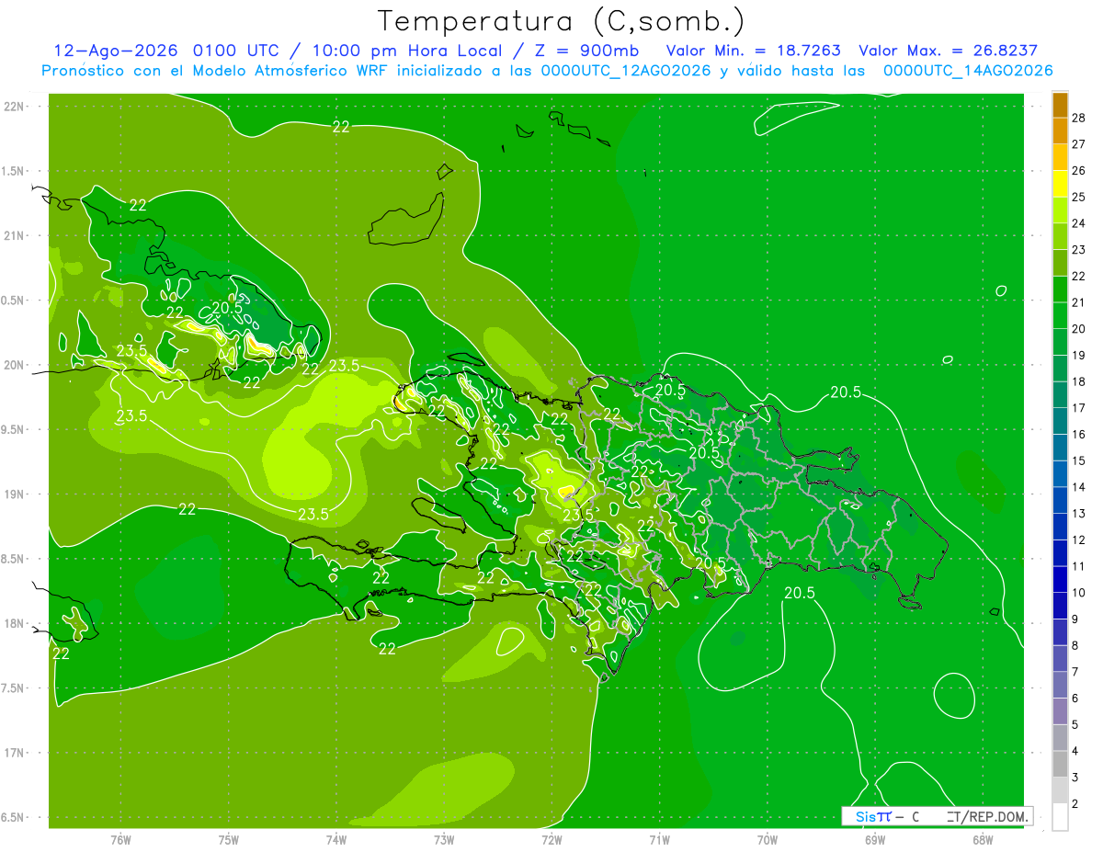The width and height of the screenshot is (1103, 852).
Task: Click the '18N' latitude axis label
Action: 14,623
